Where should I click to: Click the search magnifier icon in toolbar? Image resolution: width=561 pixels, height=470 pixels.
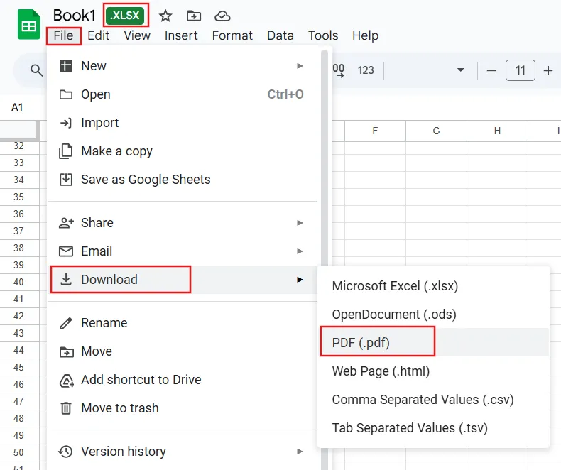36,70
